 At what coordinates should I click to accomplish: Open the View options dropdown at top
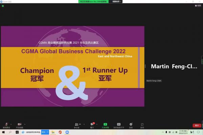(116, 2)
